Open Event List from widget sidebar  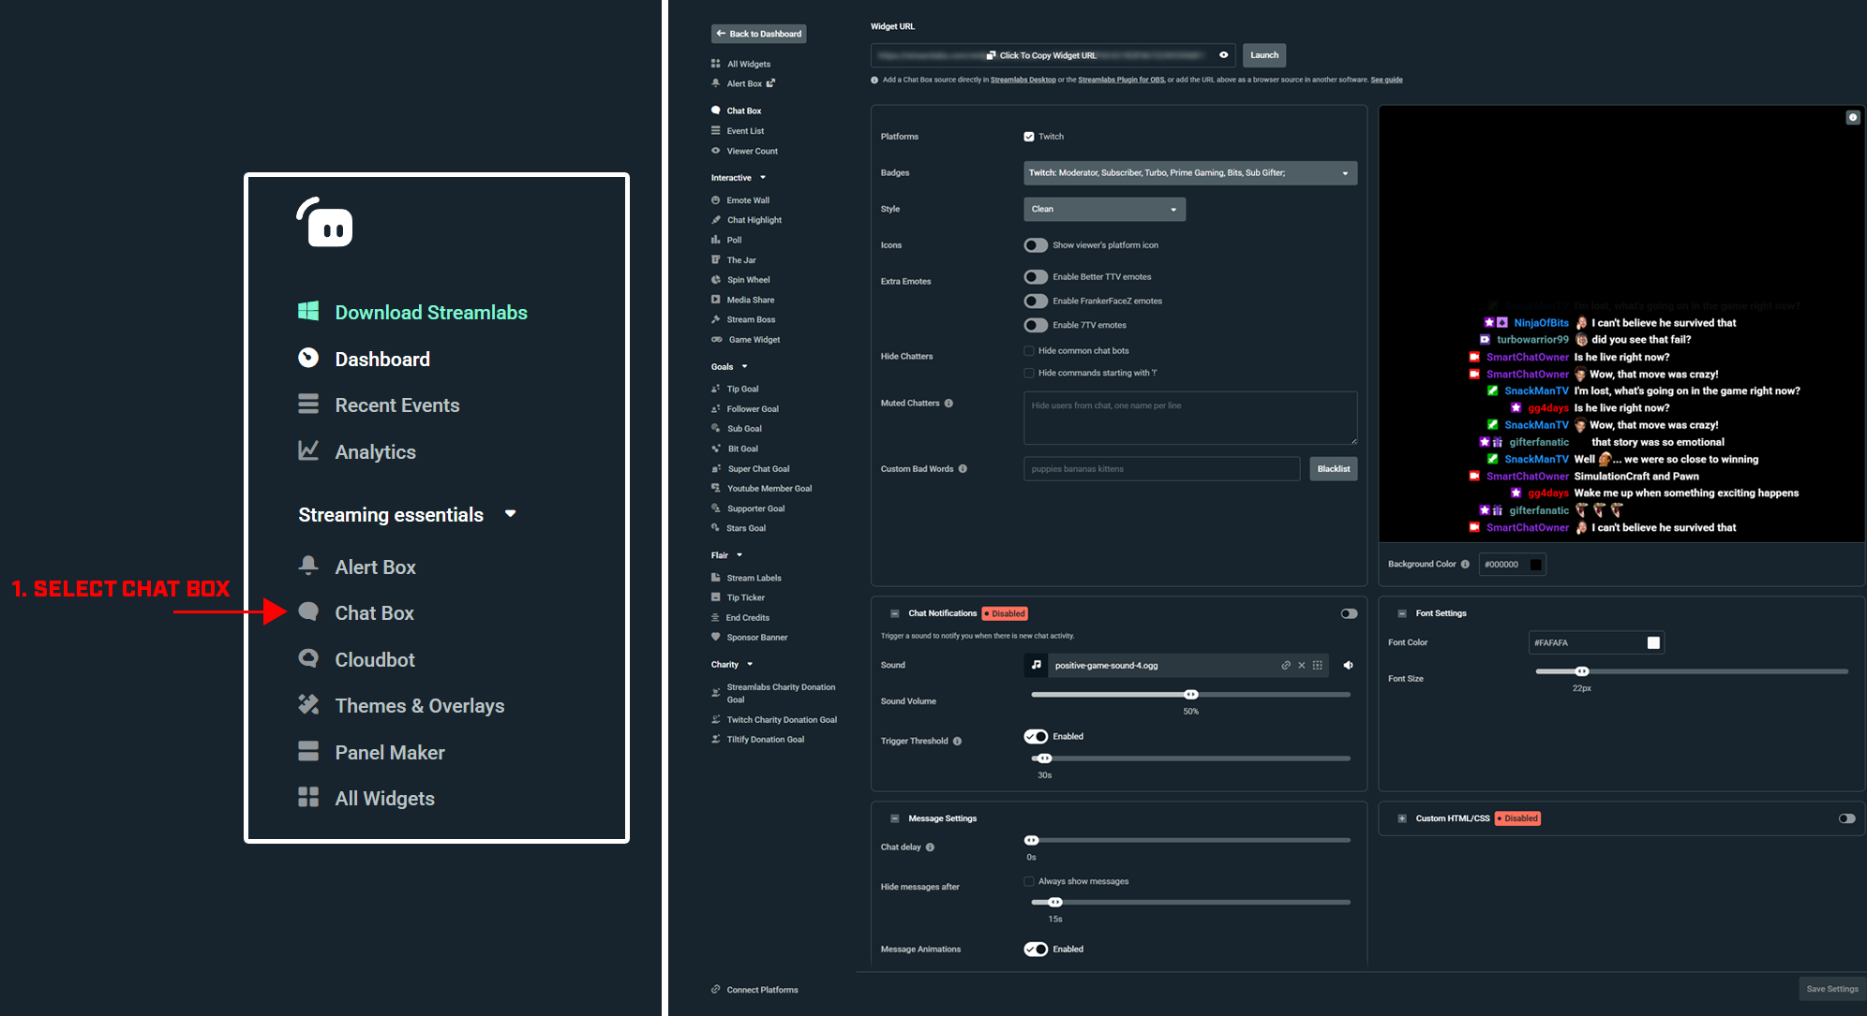[x=745, y=131]
